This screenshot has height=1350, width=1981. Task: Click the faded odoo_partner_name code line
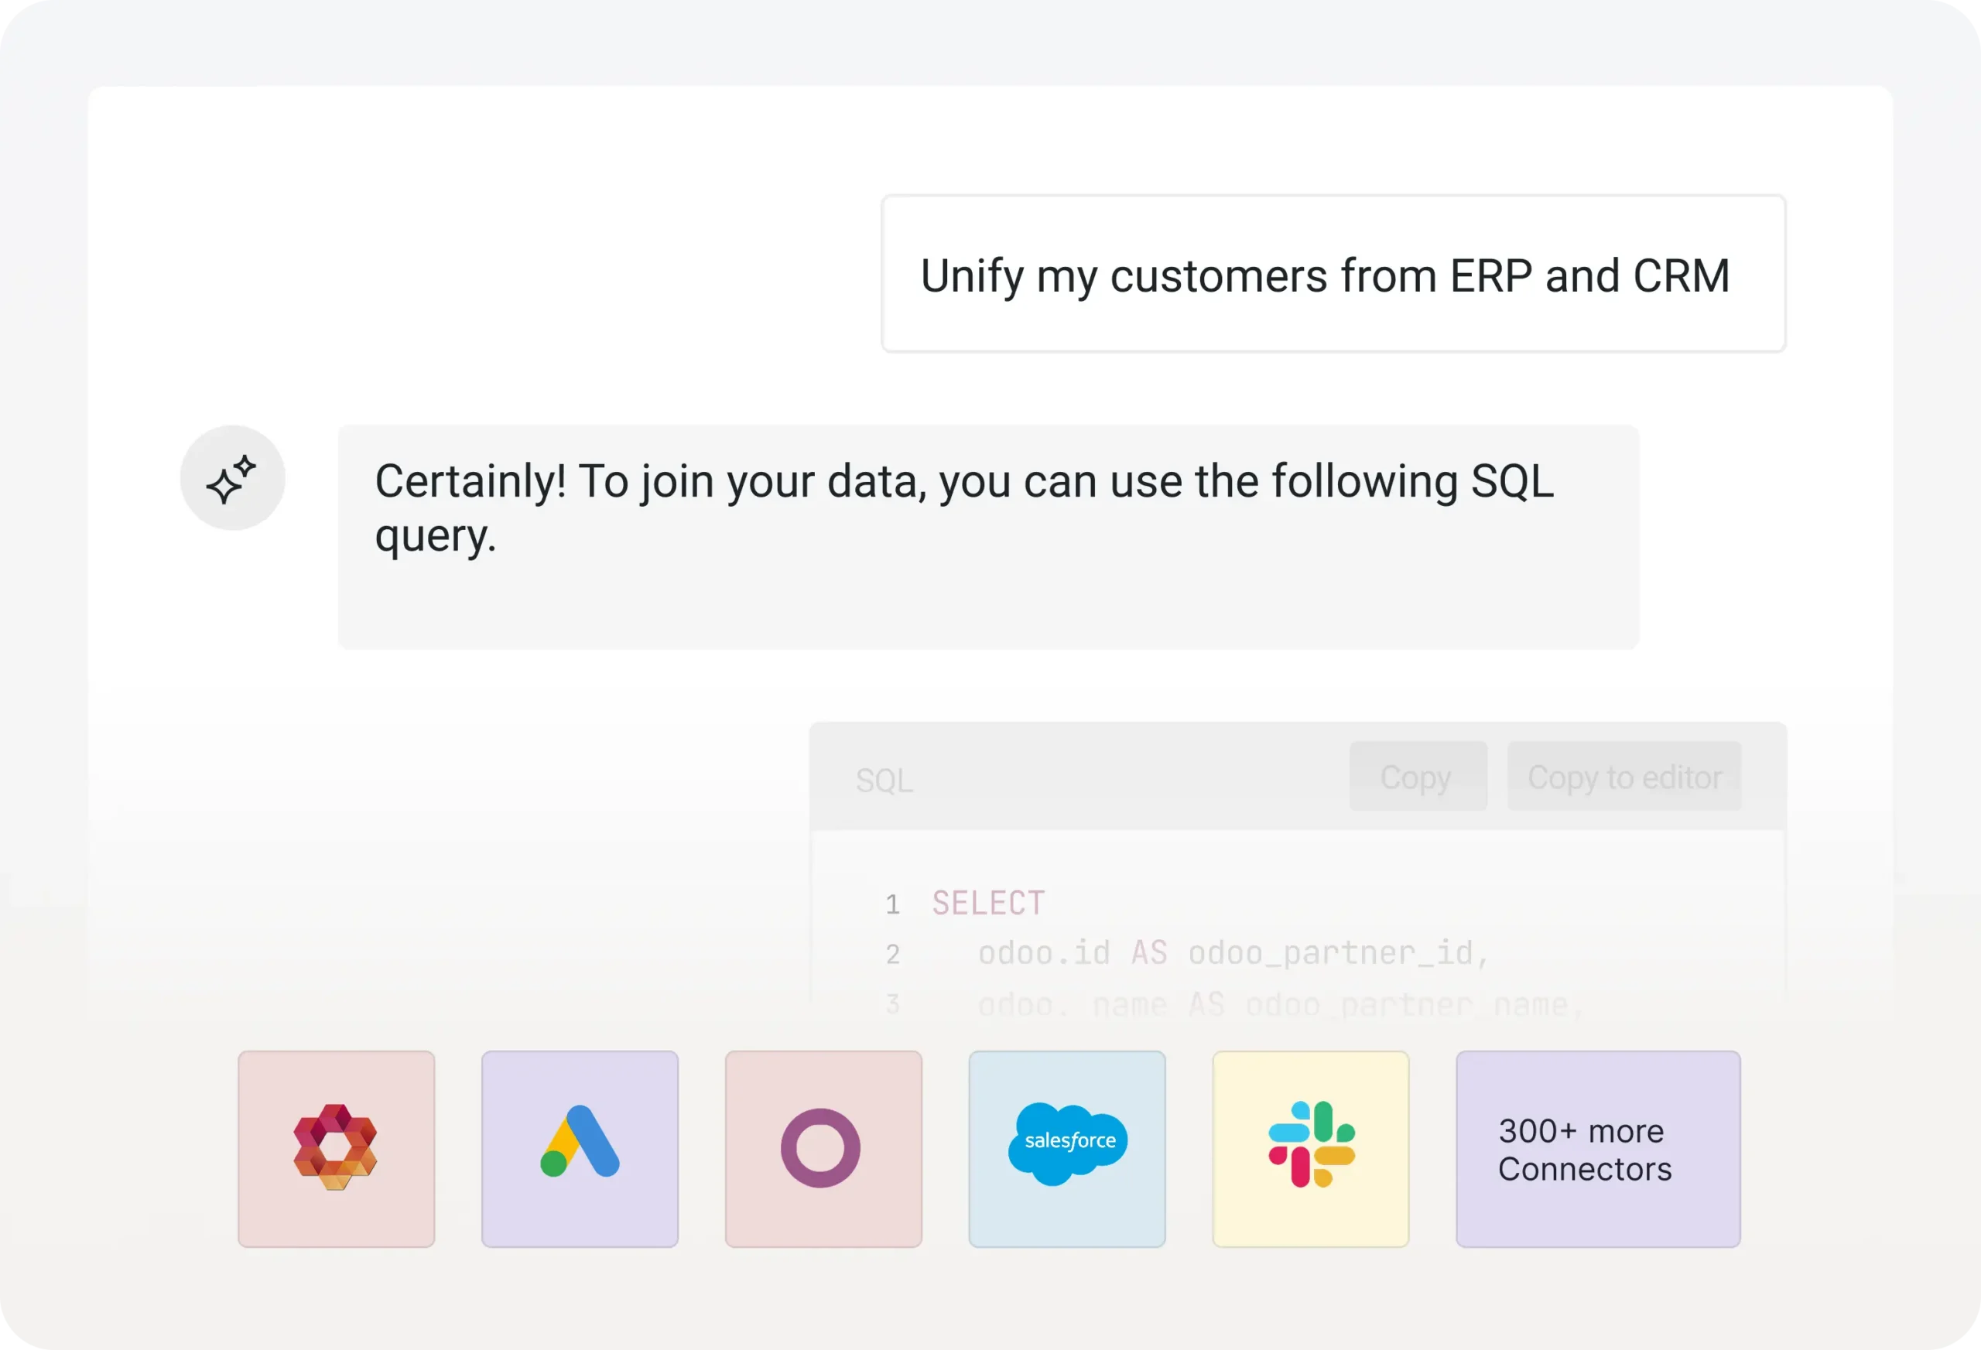tap(1281, 1005)
